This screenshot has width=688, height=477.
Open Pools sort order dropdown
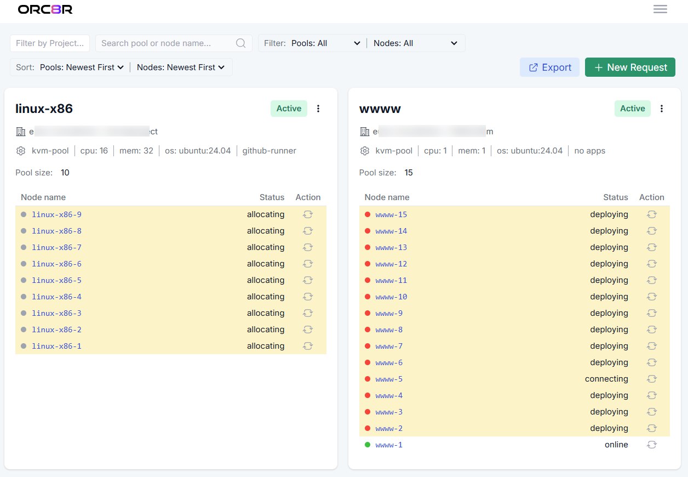point(82,67)
